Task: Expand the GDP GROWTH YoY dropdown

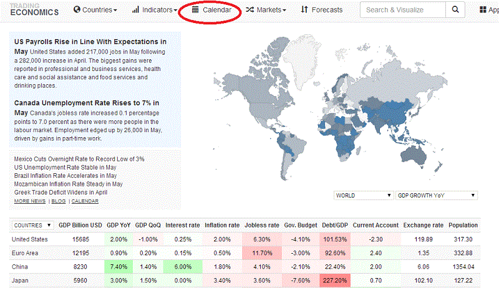Action: pyautogui.click(x=436, y=195)
